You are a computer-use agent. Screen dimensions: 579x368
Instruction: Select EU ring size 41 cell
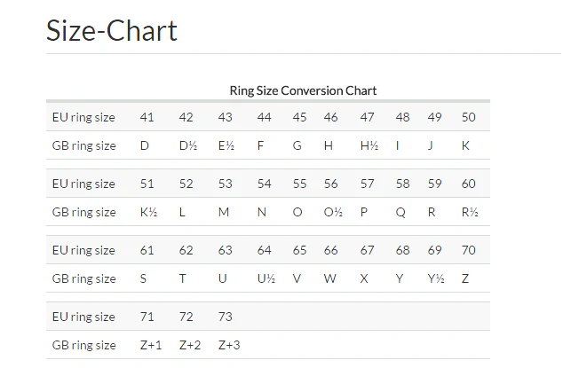pyautogui.click(x=147, y=117)
